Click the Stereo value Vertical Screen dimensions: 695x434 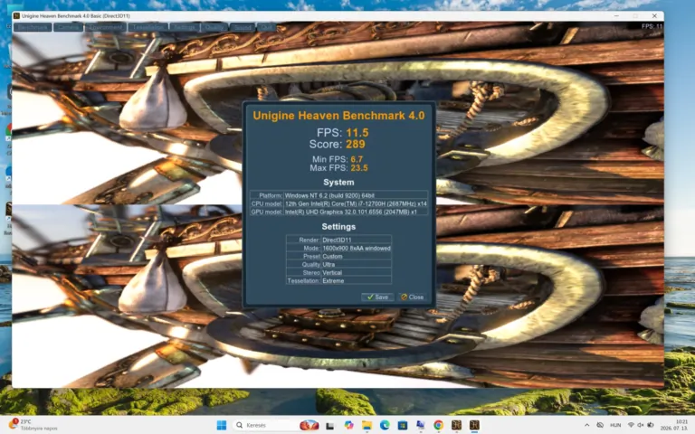tap(332, 272)
